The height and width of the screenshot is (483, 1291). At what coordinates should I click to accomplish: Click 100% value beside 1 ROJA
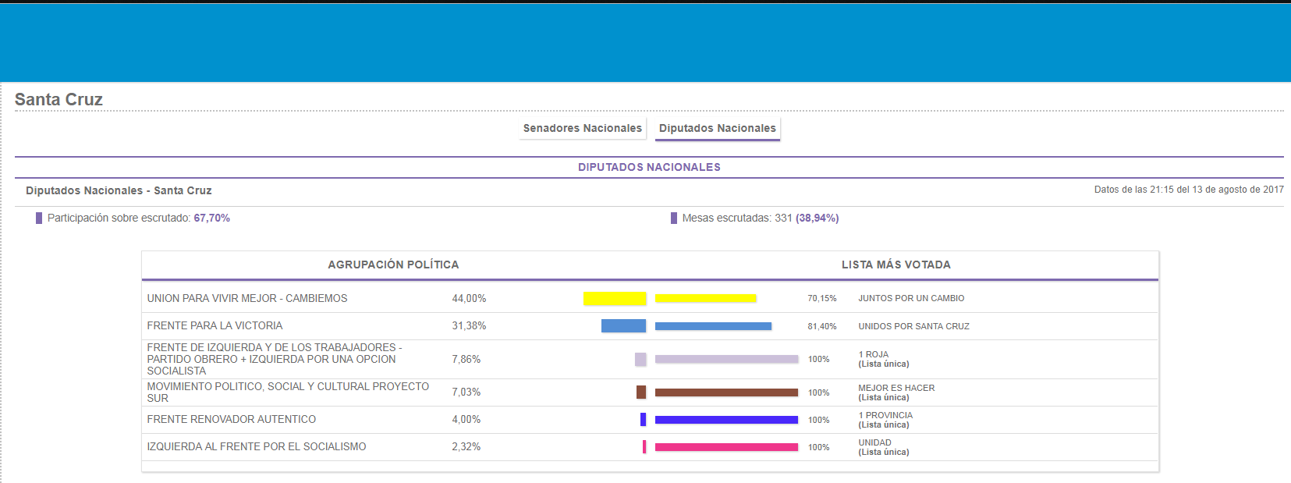coord(818,359)
